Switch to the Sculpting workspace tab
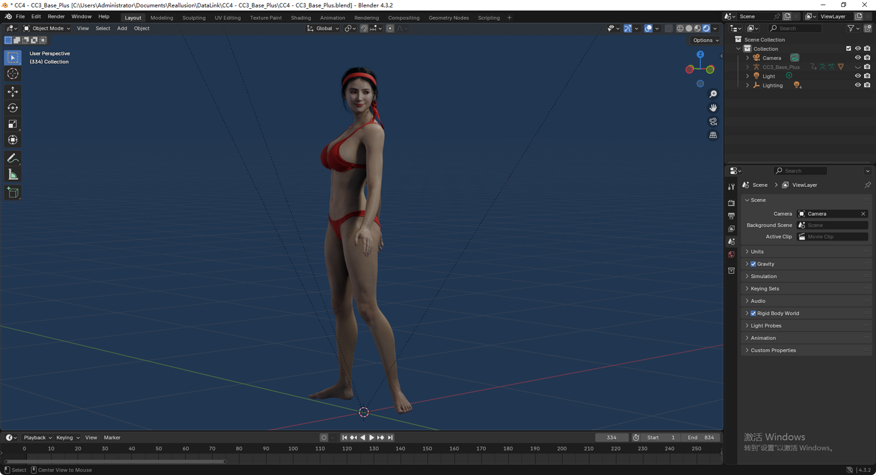The width and height of the screenshot is (876, 475). click(194, 18)
